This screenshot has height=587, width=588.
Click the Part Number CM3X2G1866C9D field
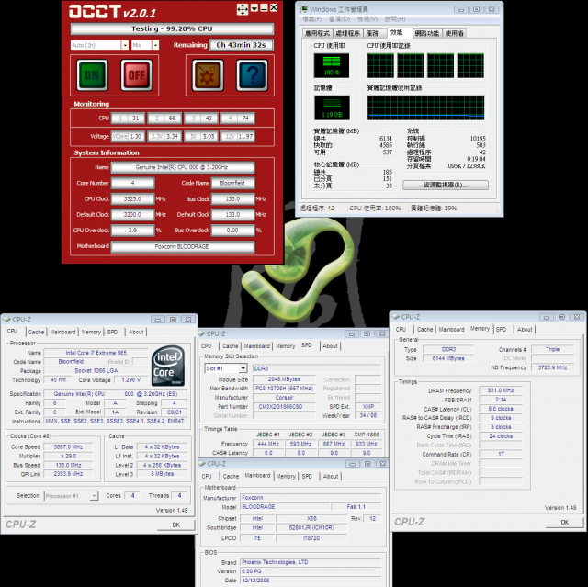coord(284,407)
